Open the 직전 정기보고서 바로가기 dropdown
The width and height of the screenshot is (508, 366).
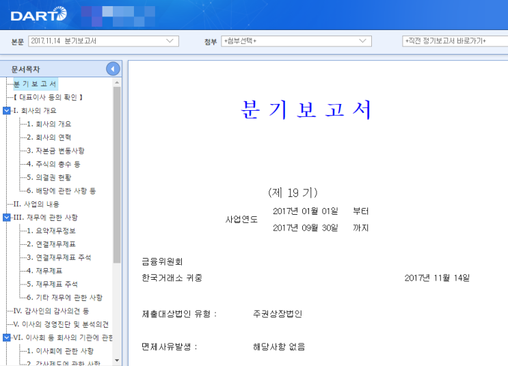coord(455,41)
